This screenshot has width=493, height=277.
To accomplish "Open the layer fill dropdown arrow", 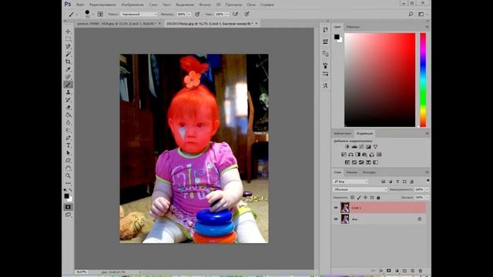I will point(427,198).
